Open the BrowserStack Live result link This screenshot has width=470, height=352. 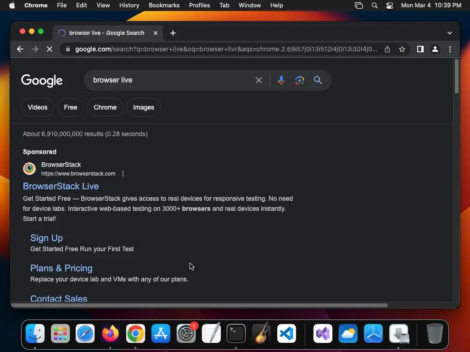point(61,186)
